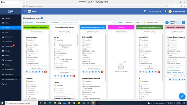Image resolution: width=187 pixels, height=105 pixels.
Task: Switch to the Таблица view
Action: pos(137,22)
